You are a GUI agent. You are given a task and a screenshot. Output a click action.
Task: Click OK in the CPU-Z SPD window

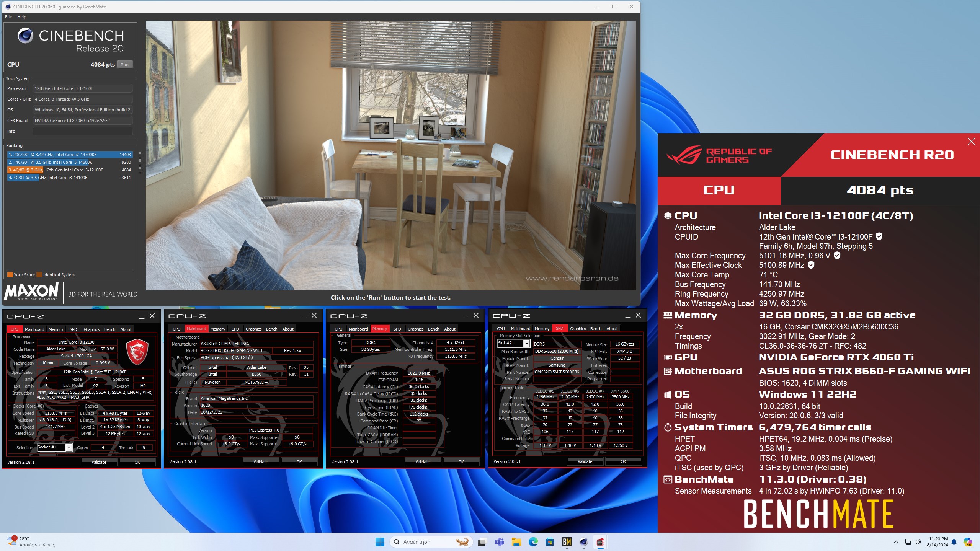pyautogui.click(x=623, y=461)
